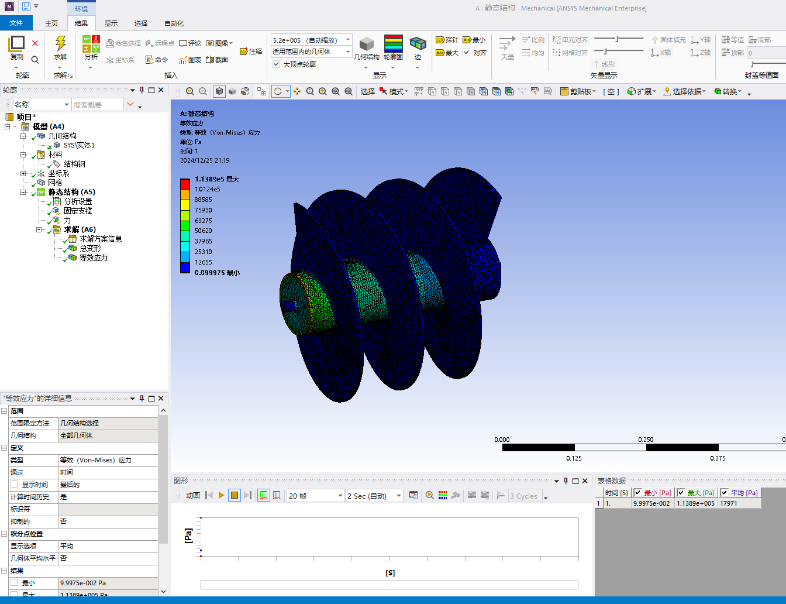The width and height of the screenshot is (786, 604).
Task: Click the lower vector display slider
Action: (x=619, y=52)
